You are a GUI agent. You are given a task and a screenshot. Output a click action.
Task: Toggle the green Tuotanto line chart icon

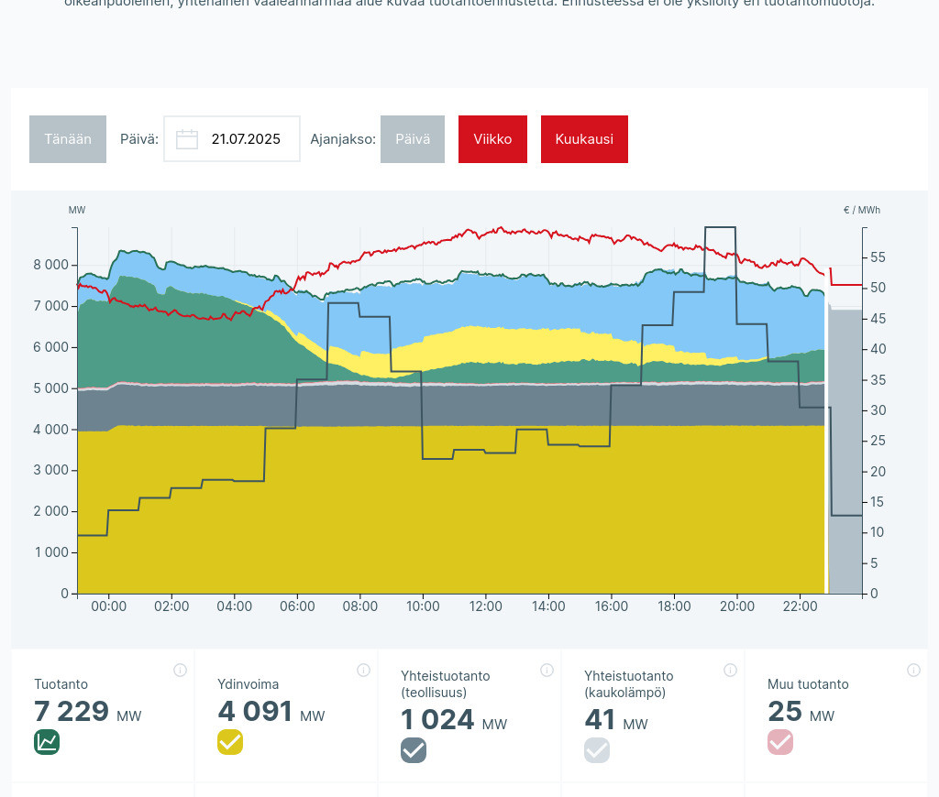[x=47, y=742]
